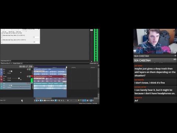Image resolution: width=177 pixels, height=133 pixels.
Task: Click the Rate slider handle below track list
Action: (x=22, y=101)
